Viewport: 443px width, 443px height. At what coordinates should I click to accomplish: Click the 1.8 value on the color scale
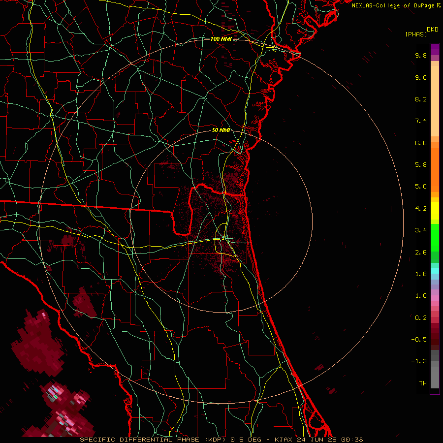coord(421,274)
